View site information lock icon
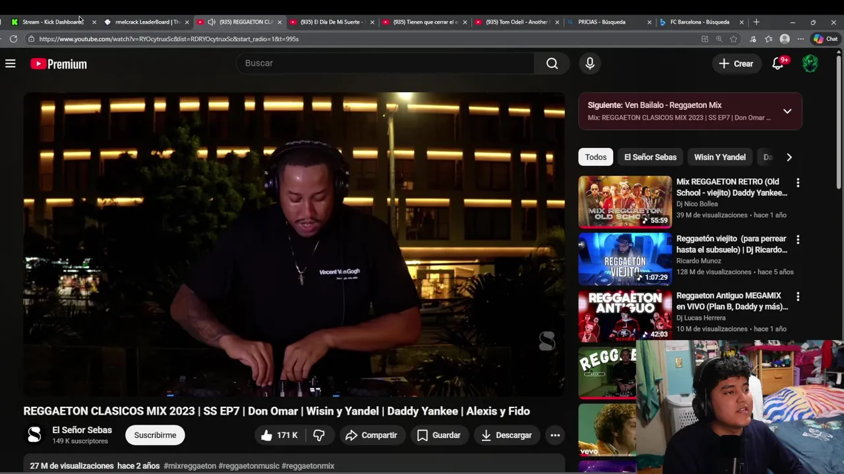The image size is (844, 474). pyautogui.click(x=31, y=39)
